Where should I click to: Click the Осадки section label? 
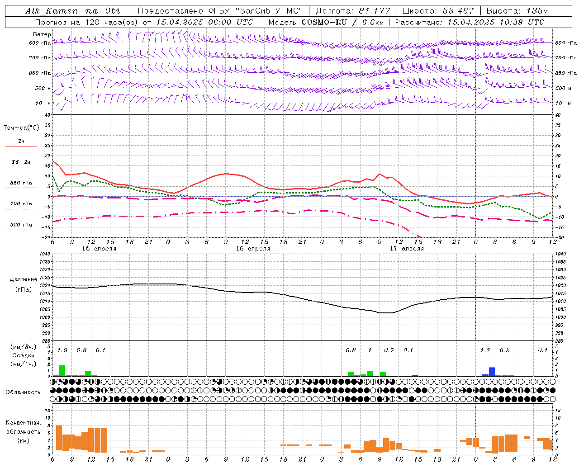click(x=23, y=355)
